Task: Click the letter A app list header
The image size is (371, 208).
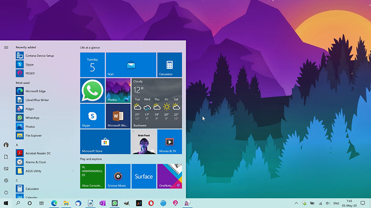Action: [x=17, y=145]
